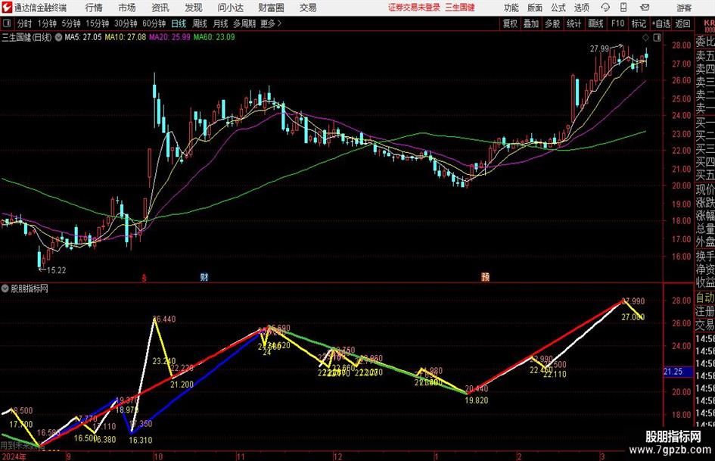715x461 pixels.
Task: Open the 行情 menu
Action: click(94, 8)
